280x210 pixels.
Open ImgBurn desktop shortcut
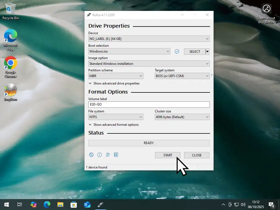[x=11, y=92]
